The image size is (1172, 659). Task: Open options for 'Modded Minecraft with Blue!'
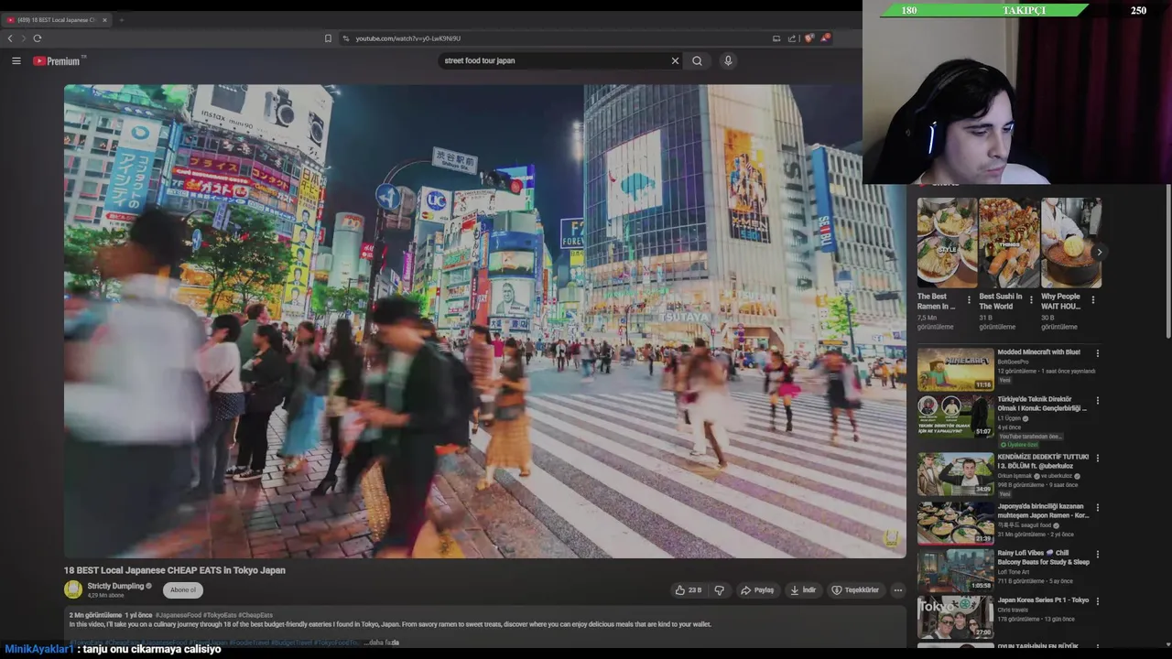click(x=1097, y=353)
